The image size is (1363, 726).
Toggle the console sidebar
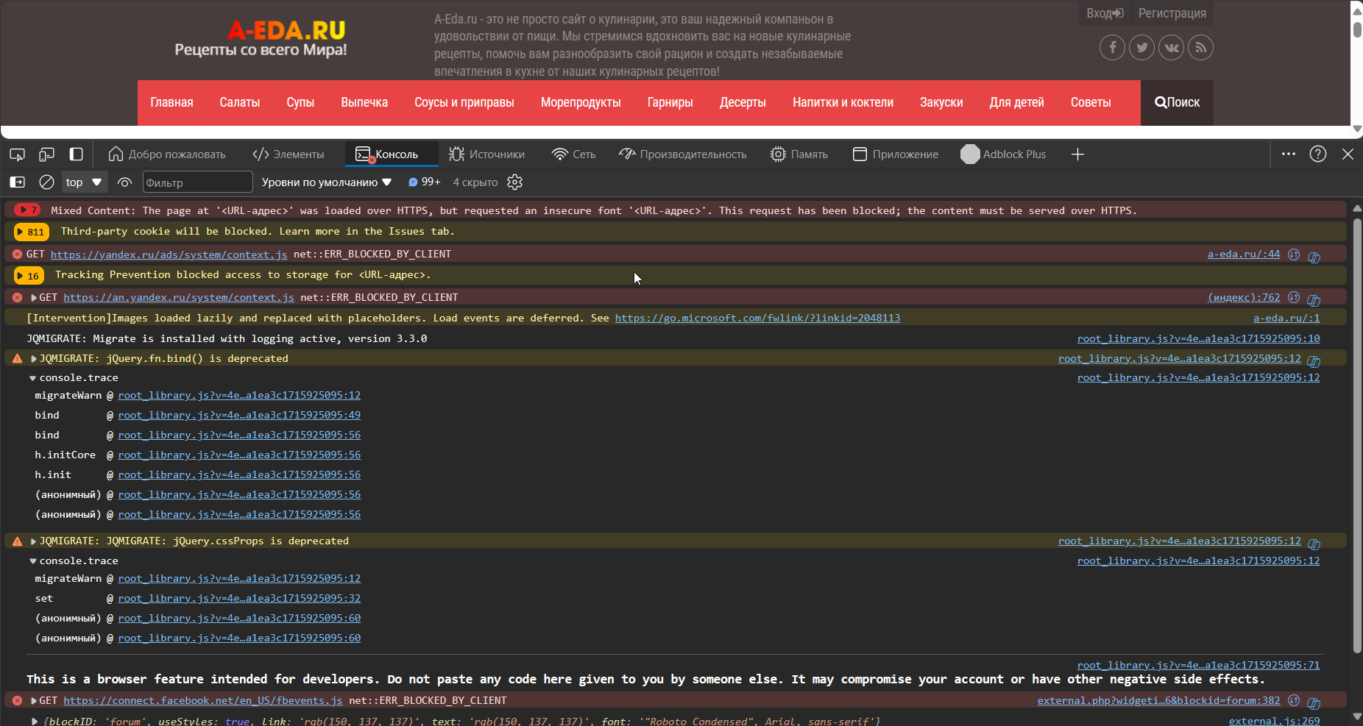pyautogui.click(x=17, y=182)
